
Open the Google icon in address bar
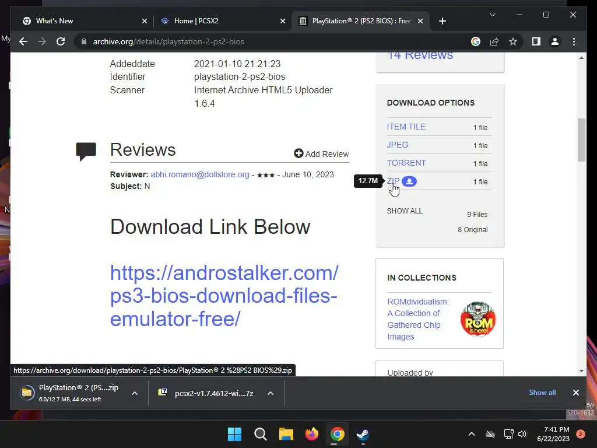click(476, 41)
